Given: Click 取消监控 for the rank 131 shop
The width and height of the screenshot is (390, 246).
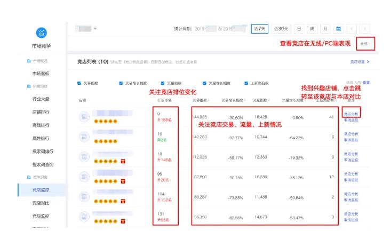Looking at the screenshot, I should click(x=351, y=220).
